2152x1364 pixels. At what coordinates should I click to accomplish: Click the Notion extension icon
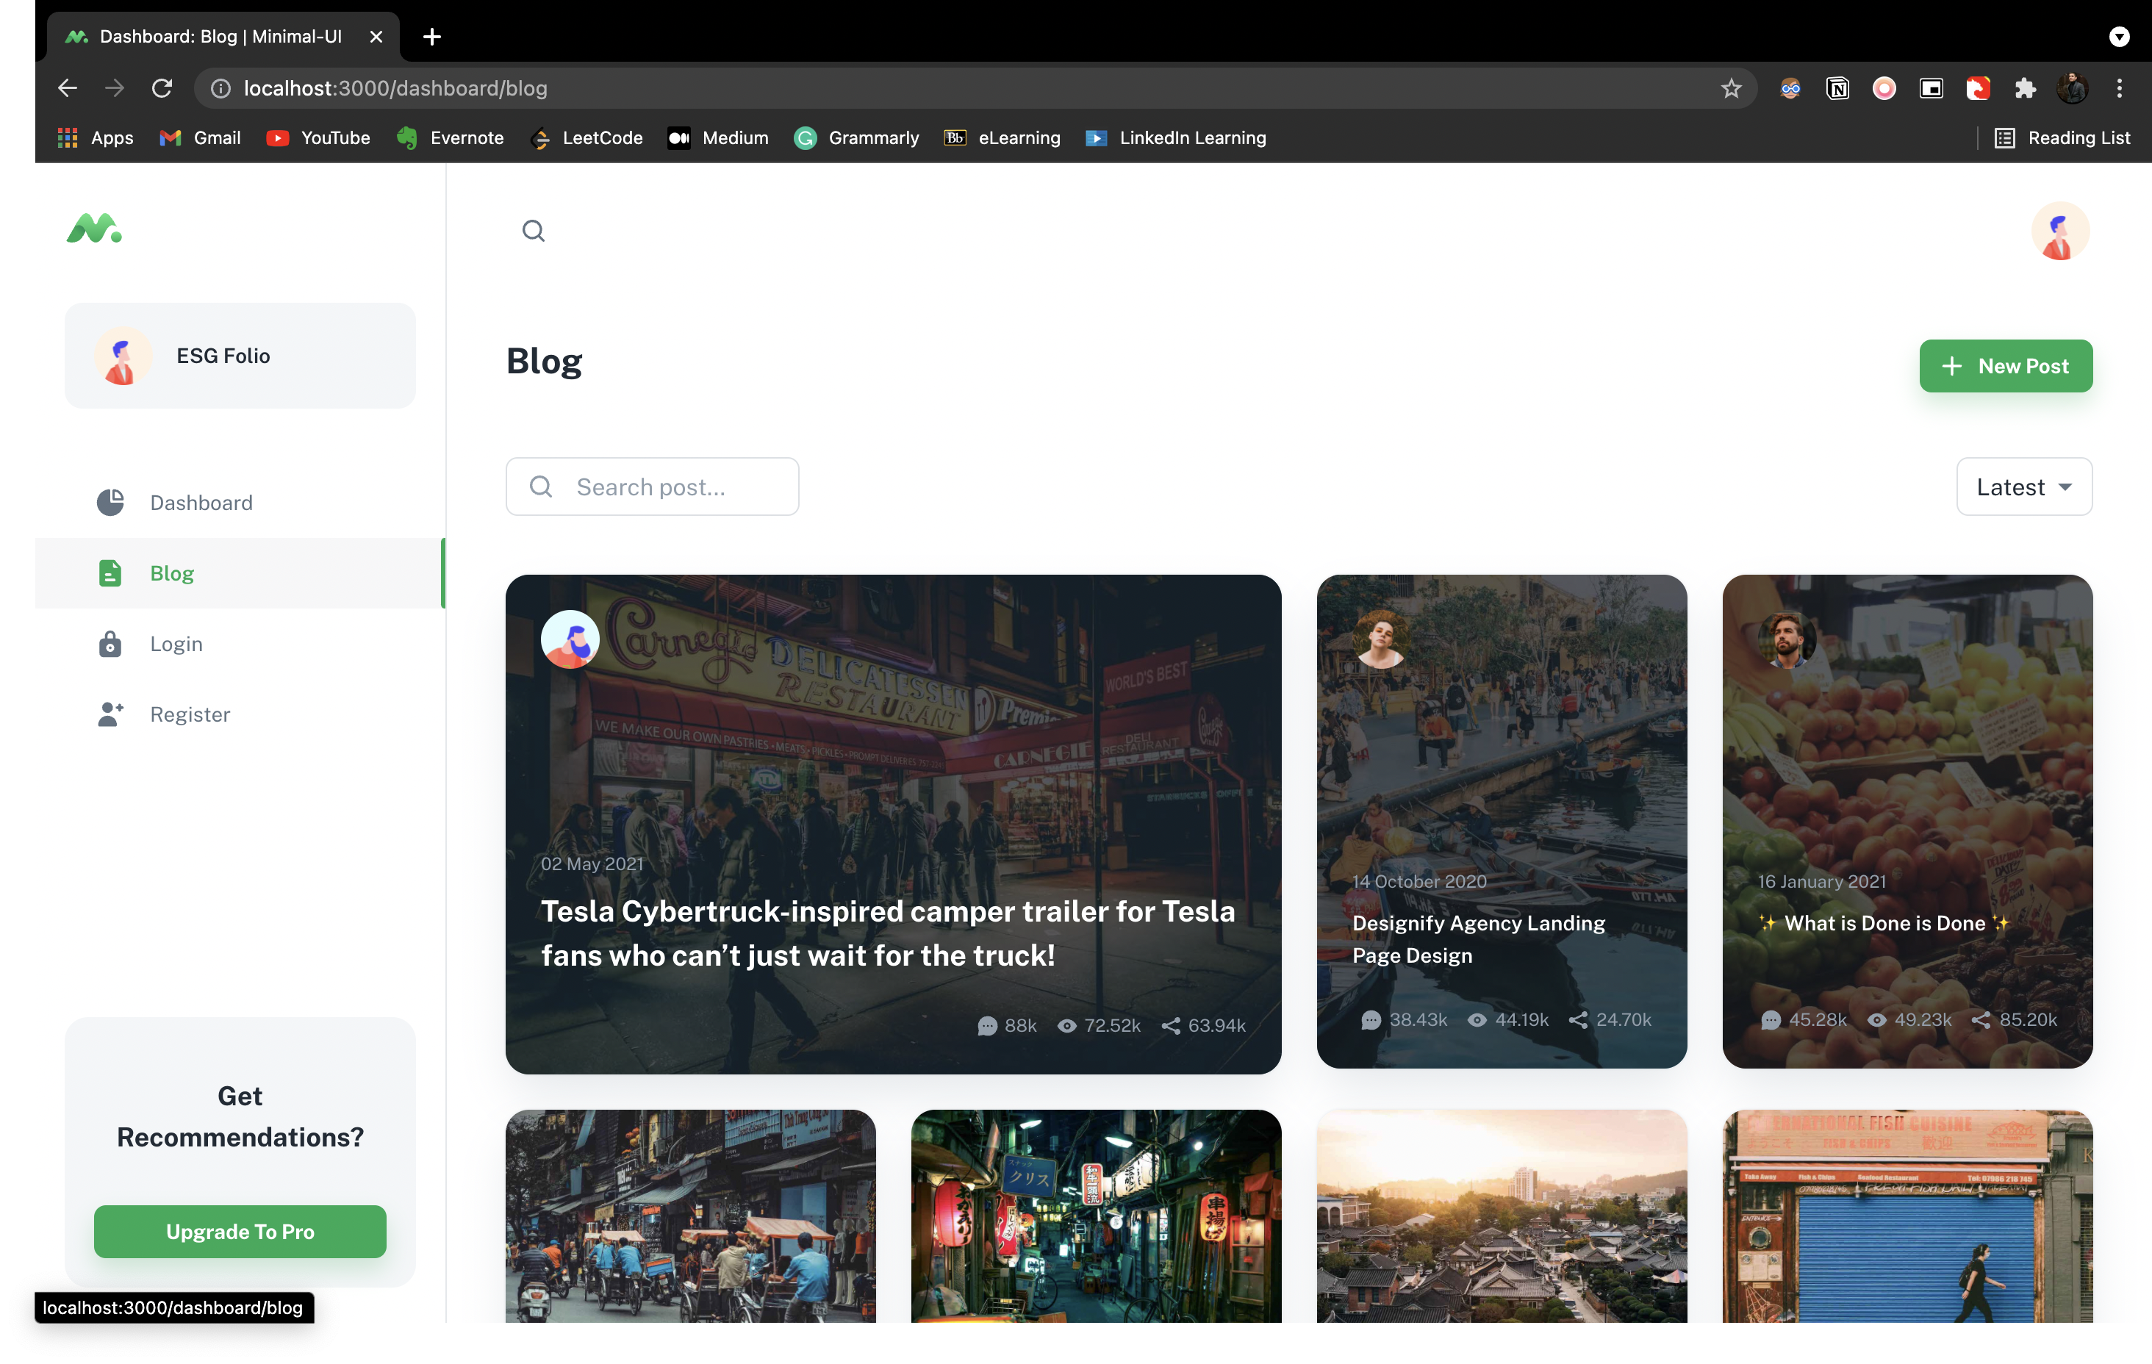[x=1837, y=88]
